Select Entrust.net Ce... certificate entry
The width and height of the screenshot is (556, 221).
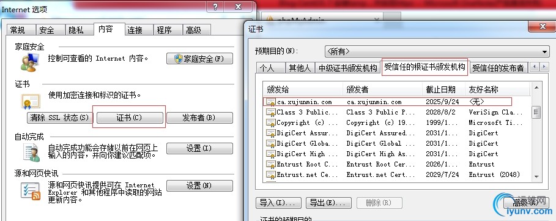click(308, 174)
